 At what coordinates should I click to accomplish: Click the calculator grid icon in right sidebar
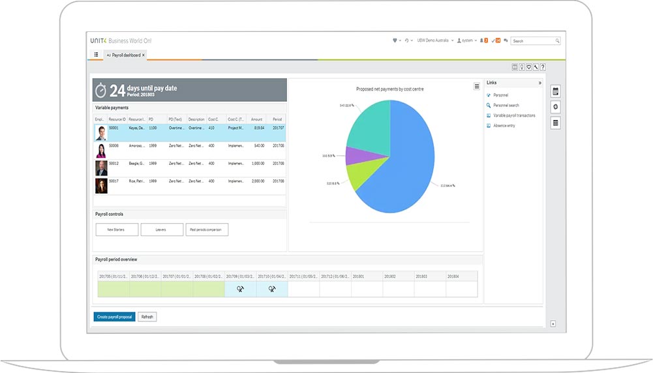555,123
